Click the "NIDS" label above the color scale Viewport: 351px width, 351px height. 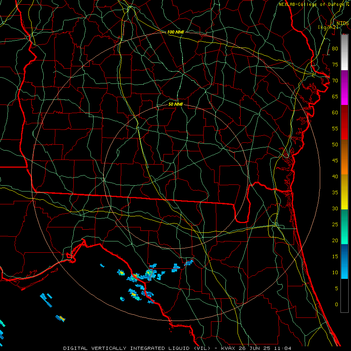[343, 23]
